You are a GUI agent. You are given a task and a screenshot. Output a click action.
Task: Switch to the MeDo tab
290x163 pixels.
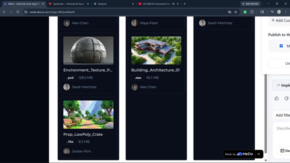click(x=24, y=4)
